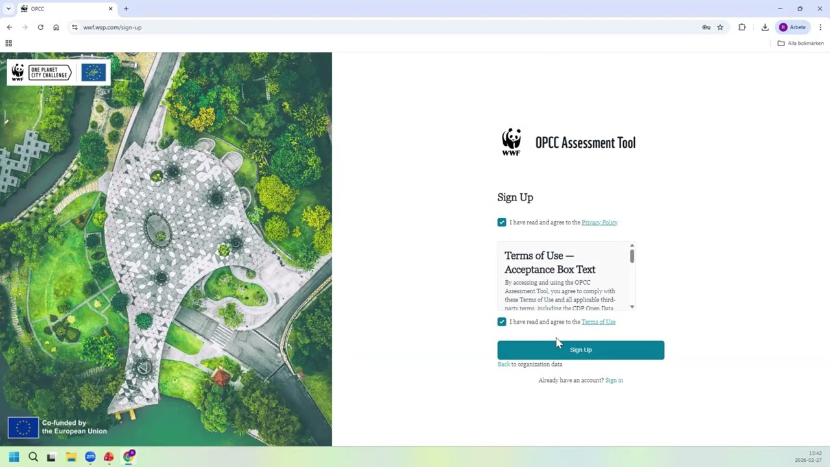Open the Chrome three-dot menu
This screenshot has height=467, width=830.
pyautogui.click(x=820, y=27)
